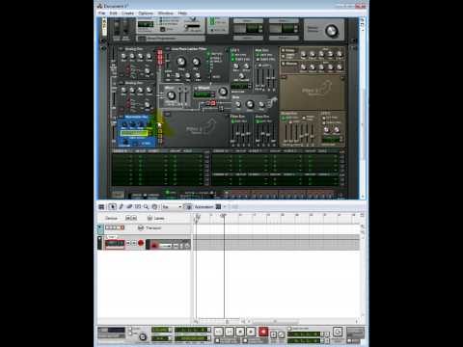Adjust the Filter 1 resonance knob
The image size is (463, 347).
196,62
